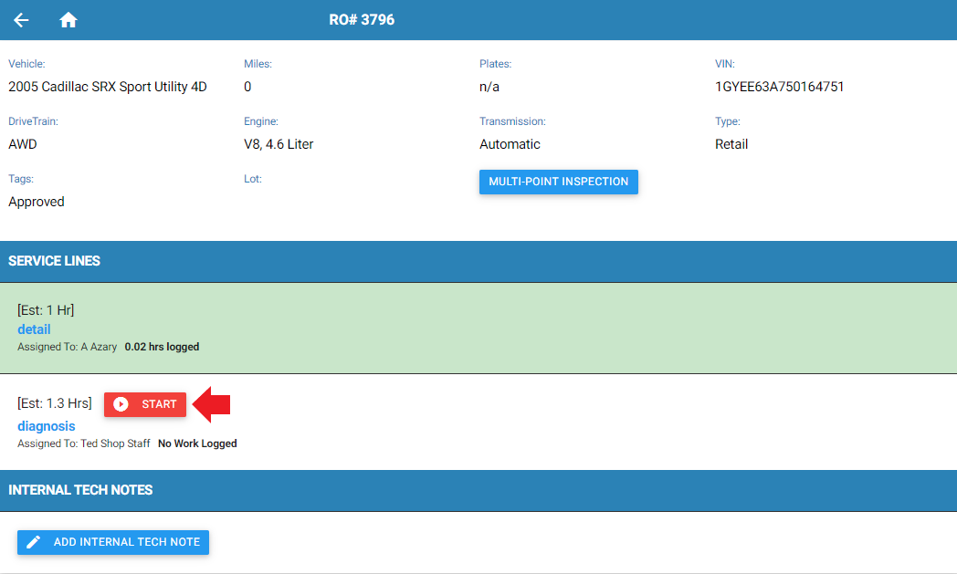Click Assigned To: Ted Shop Staff text
This screenshot has height=574, width=957.
[84, 444]
